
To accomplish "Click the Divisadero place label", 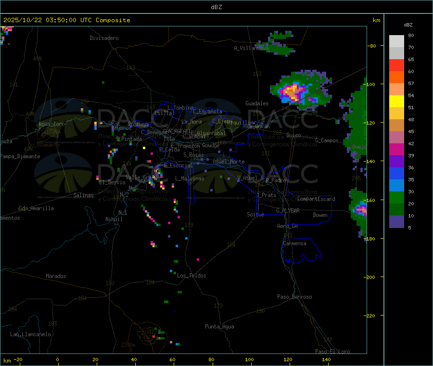I will point(104,38).
